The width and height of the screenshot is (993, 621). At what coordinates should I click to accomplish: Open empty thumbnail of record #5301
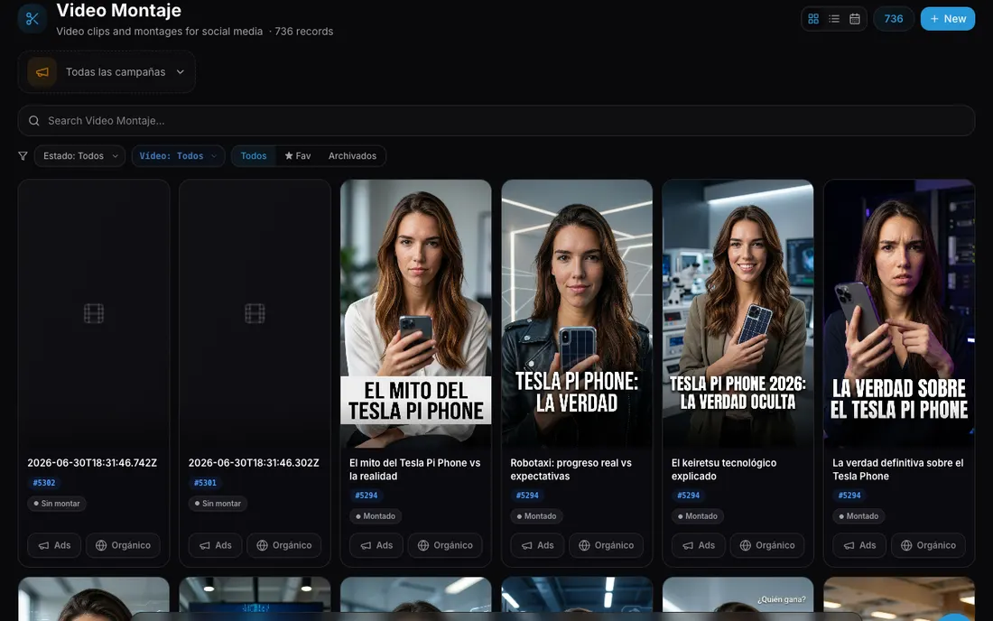pyautogui.click(x=255, y=313)
